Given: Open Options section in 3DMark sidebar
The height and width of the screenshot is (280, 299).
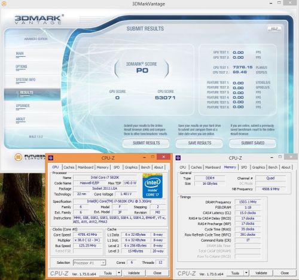Looking at the screenshot, I should click(x=22, y=66).
